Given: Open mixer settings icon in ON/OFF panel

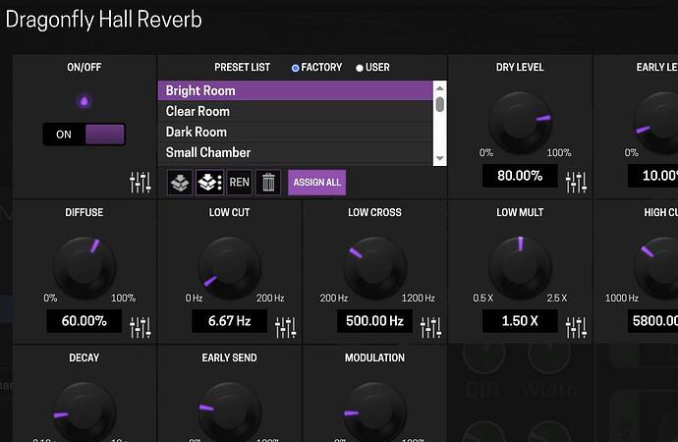Looking at the screenshot, I should pyautogui.click(x=141, y=183).
